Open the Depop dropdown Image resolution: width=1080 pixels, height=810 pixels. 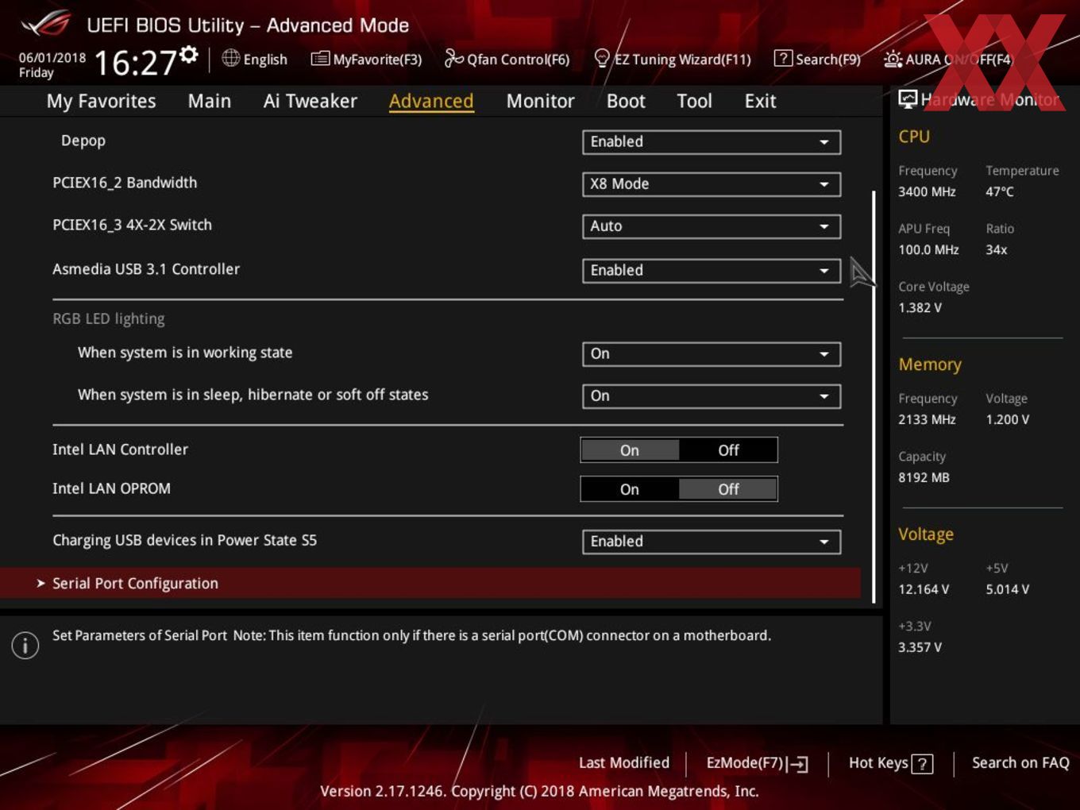click(x=712, y=141)
